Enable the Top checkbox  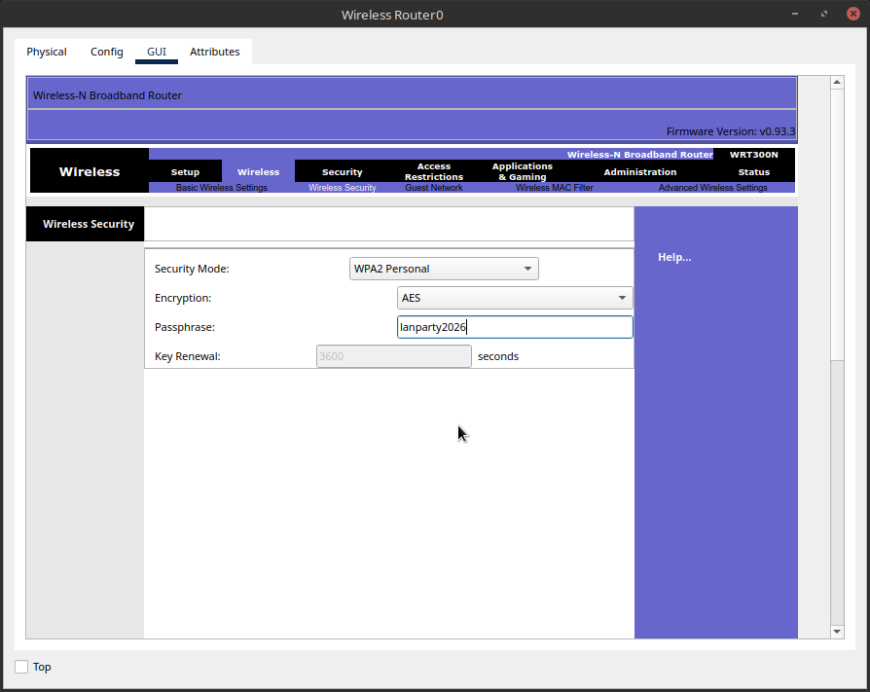[22, 667]
